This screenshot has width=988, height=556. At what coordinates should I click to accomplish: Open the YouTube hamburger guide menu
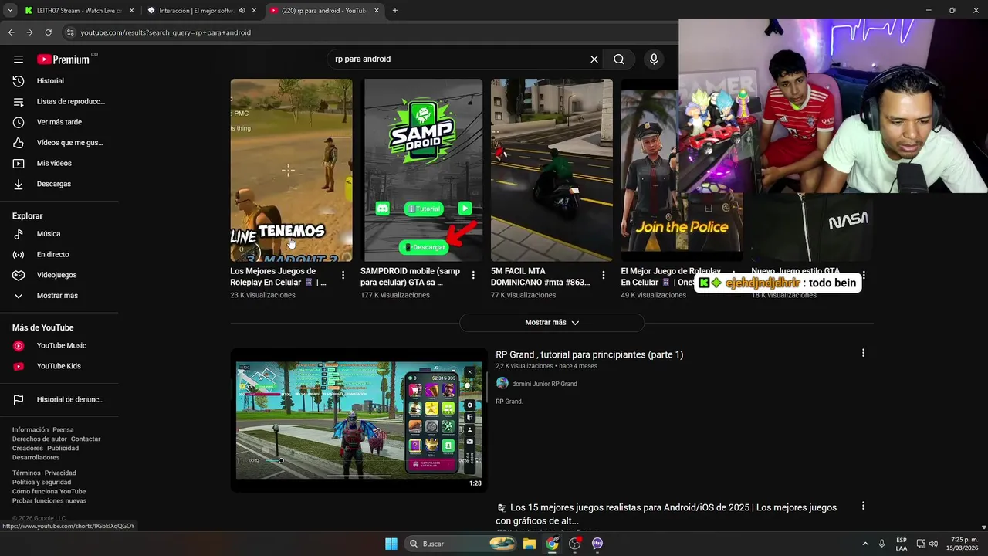[19, 59]
